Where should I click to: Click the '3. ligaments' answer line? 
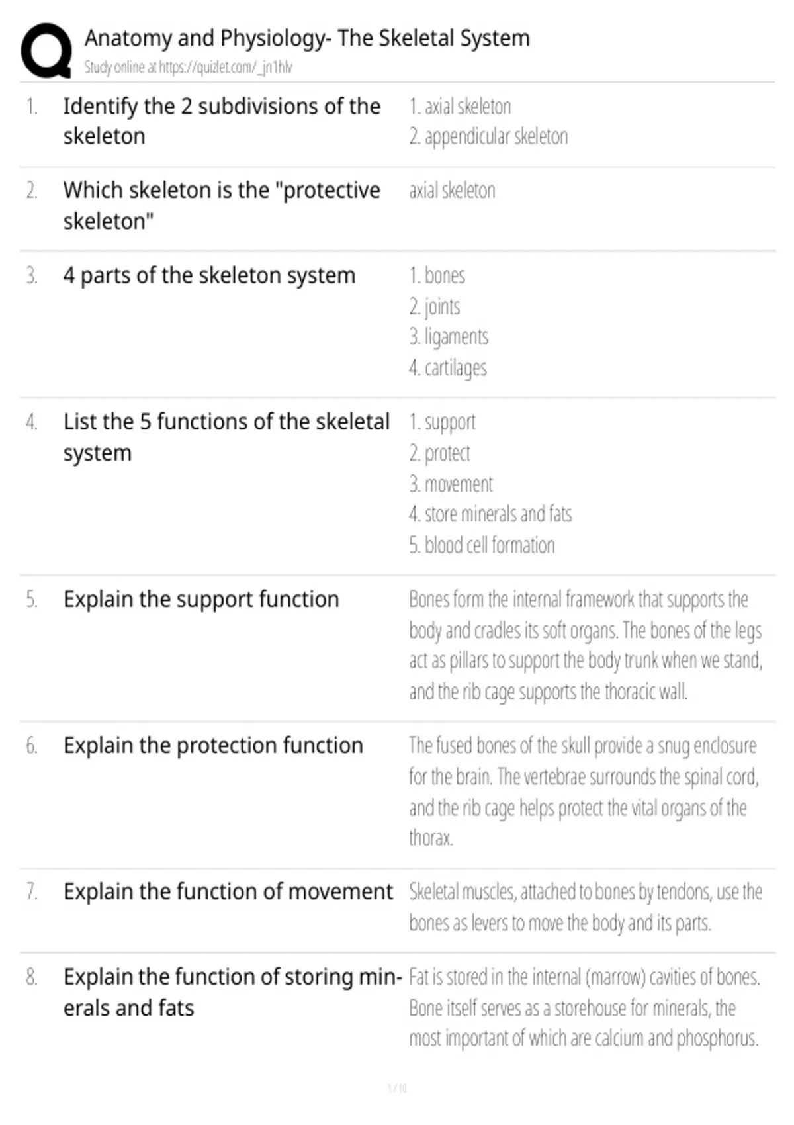[x=449, y=337]
